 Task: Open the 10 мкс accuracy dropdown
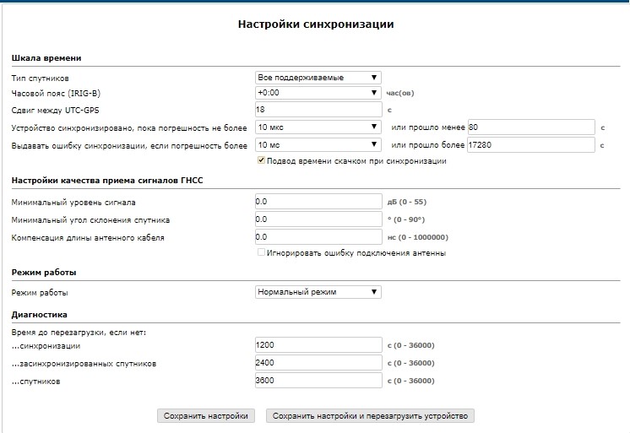(x=318, y=127)
